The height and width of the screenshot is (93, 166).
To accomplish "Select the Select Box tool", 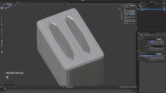I will pos(2,8).
